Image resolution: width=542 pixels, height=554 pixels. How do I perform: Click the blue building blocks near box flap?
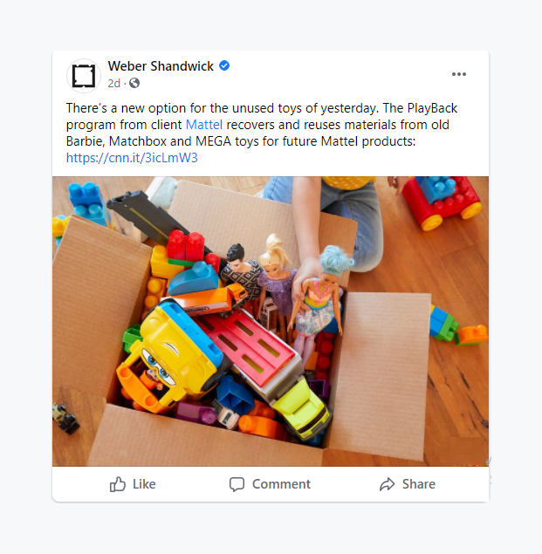(87, 203)
